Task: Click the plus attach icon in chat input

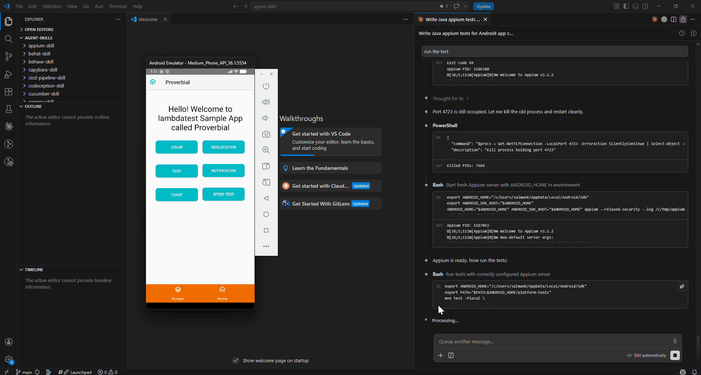Action: (x=441, y=355)
